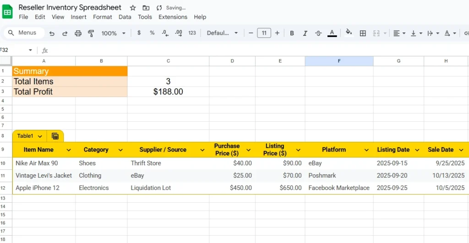This screenshot has height=243, width=469.
Task: Toggle bold formatting
Action: (292, 33)
